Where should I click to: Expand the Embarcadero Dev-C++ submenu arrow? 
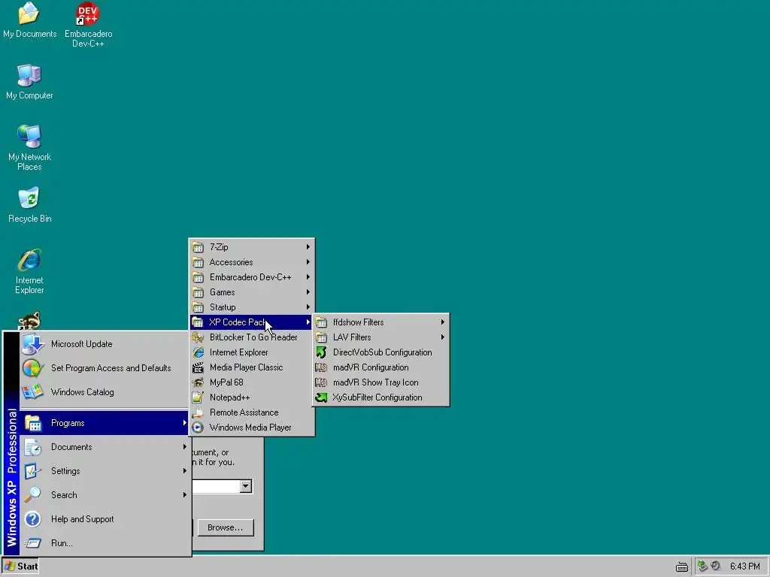[308, 277]
